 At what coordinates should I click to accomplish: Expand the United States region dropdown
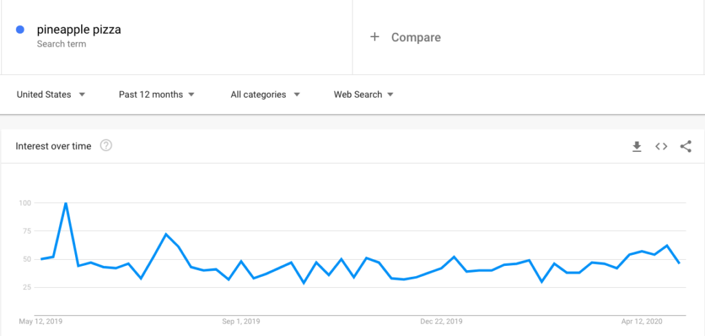[51, 95]
